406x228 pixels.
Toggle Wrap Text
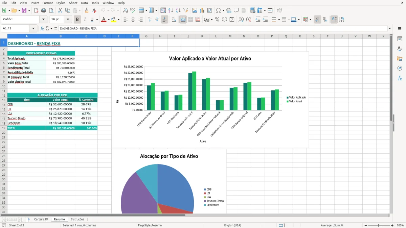pyautogui.click(x=174, y=20)
